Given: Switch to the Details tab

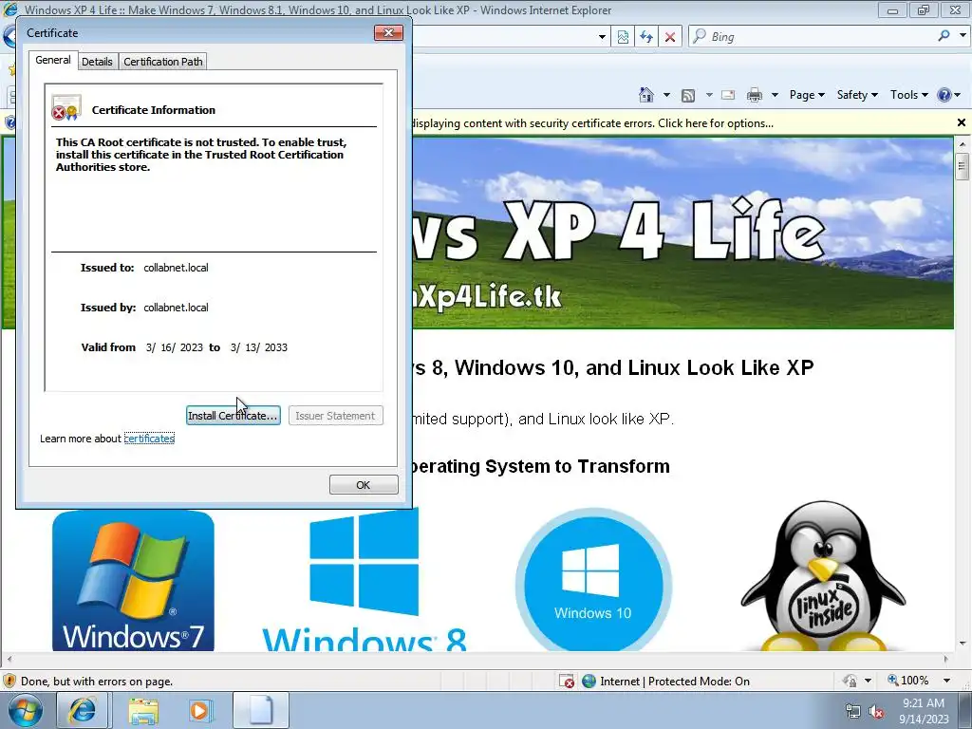Looking at the screenshot, I should click(x=98, y=62).
